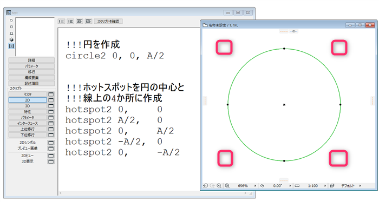
Task: Click the center hotspot of the circle
Action: tap(284, 105)
